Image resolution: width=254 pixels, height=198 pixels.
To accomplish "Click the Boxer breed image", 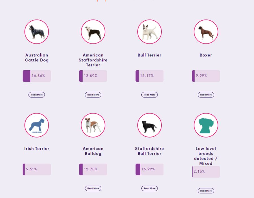I will click(206, 32).
